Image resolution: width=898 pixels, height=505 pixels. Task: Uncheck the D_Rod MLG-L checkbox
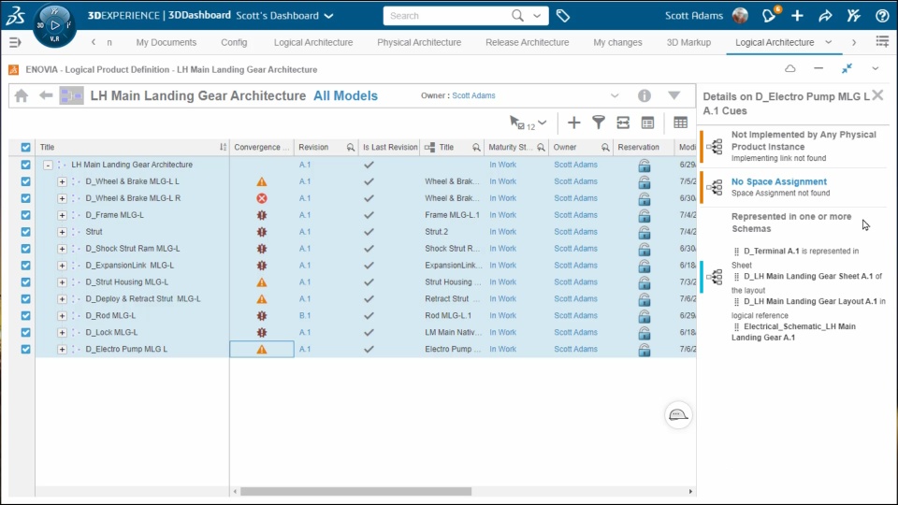click(x=26, y=315)
